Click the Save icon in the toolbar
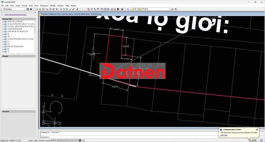 pos(43,9)
